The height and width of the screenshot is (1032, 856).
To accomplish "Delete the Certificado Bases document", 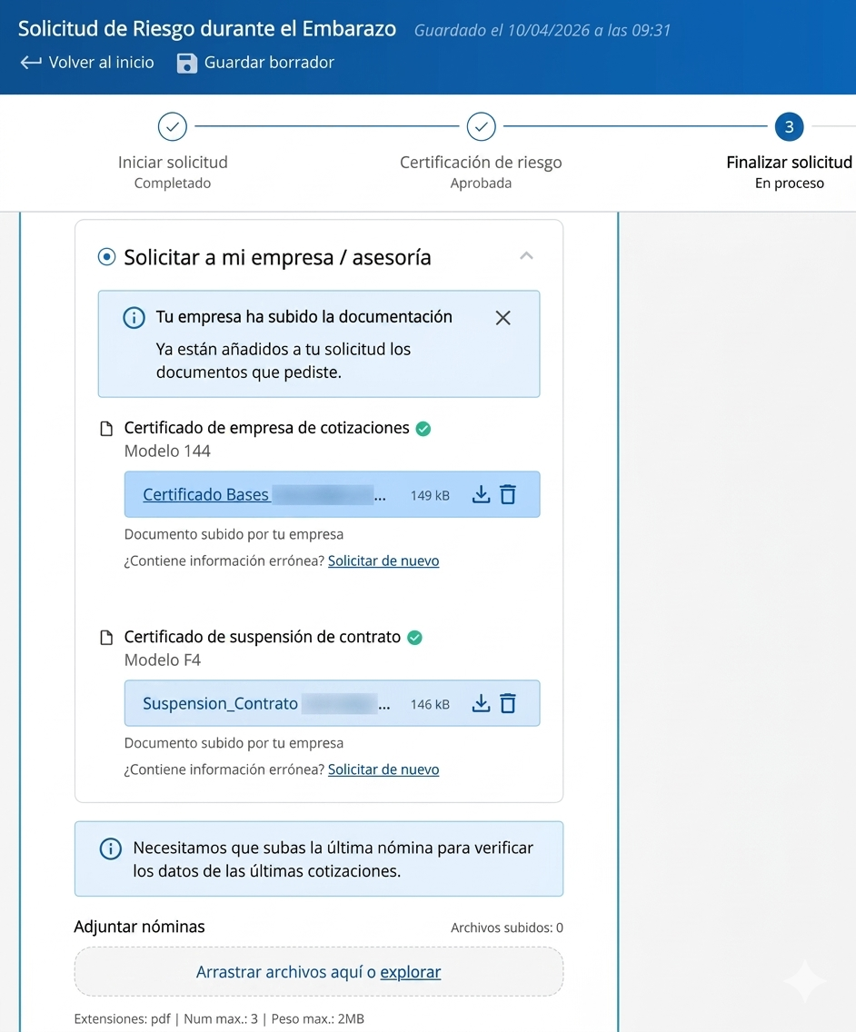I will pyautogui.click(x=508, y=494).
